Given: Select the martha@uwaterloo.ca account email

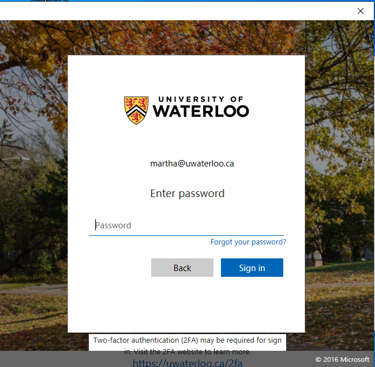Looking at the screenshot, I should click(x=192, y=164).
